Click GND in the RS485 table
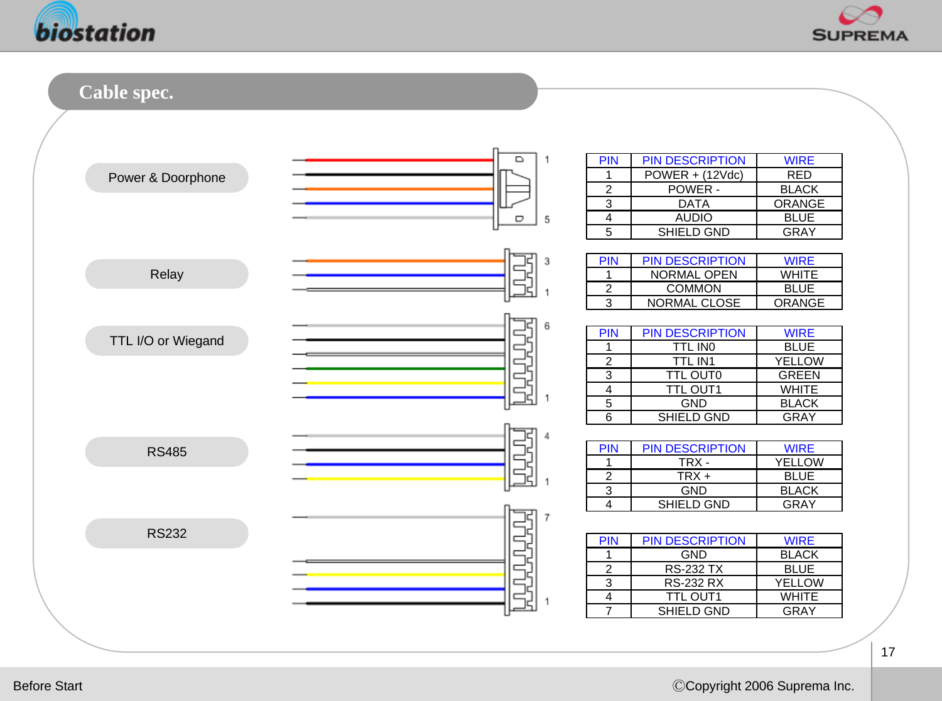This screenshot has width=942, height=701. [x=694, y=491]
